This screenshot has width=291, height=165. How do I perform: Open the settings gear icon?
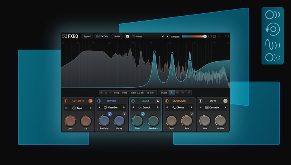coord(214,36)
